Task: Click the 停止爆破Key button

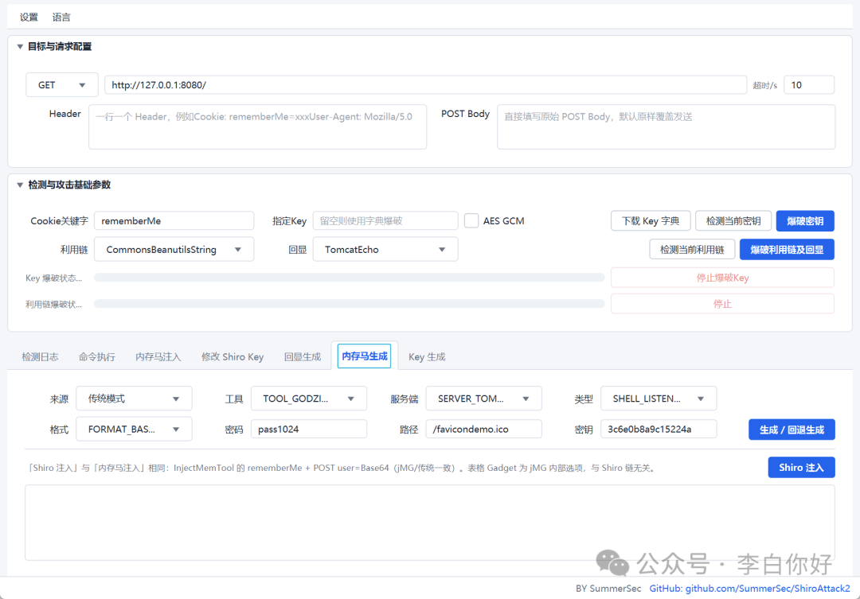Action: pos(722,278)
